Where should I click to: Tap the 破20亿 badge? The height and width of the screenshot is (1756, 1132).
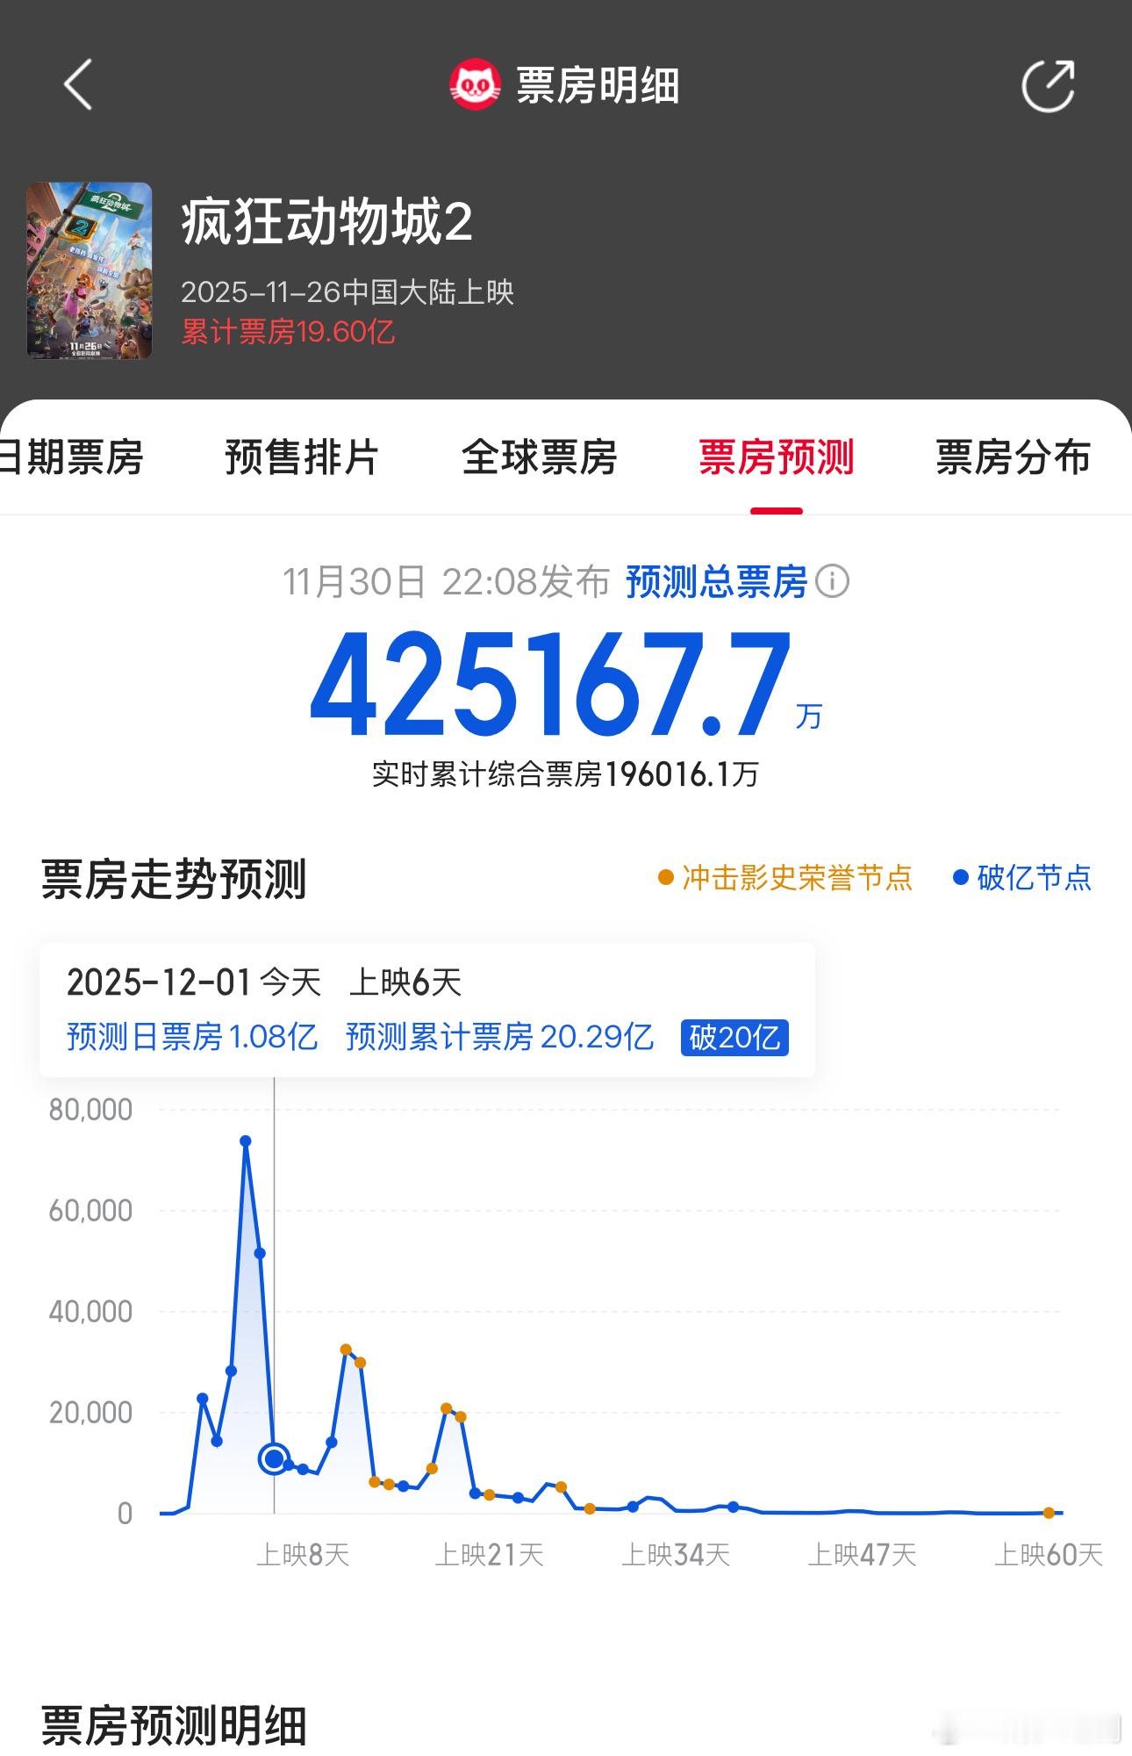point(734,1038)
